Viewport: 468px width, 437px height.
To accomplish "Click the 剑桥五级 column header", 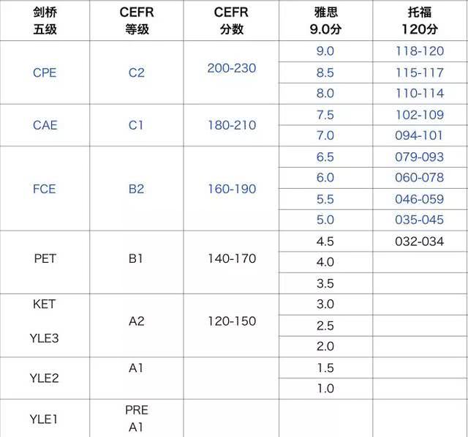I will pos(45,20).
